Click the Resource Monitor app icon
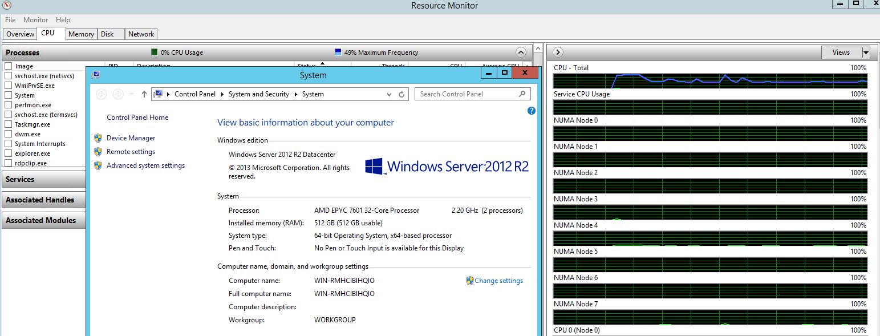Viewport: 880px width, 336px height. click(7, 6)
